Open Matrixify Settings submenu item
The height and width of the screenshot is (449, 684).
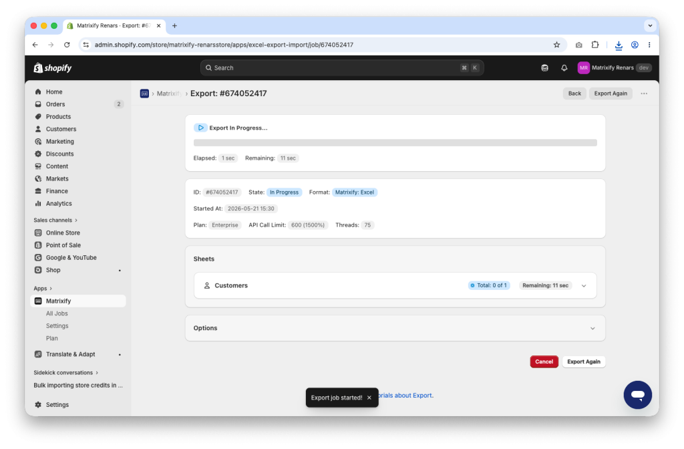57,326
